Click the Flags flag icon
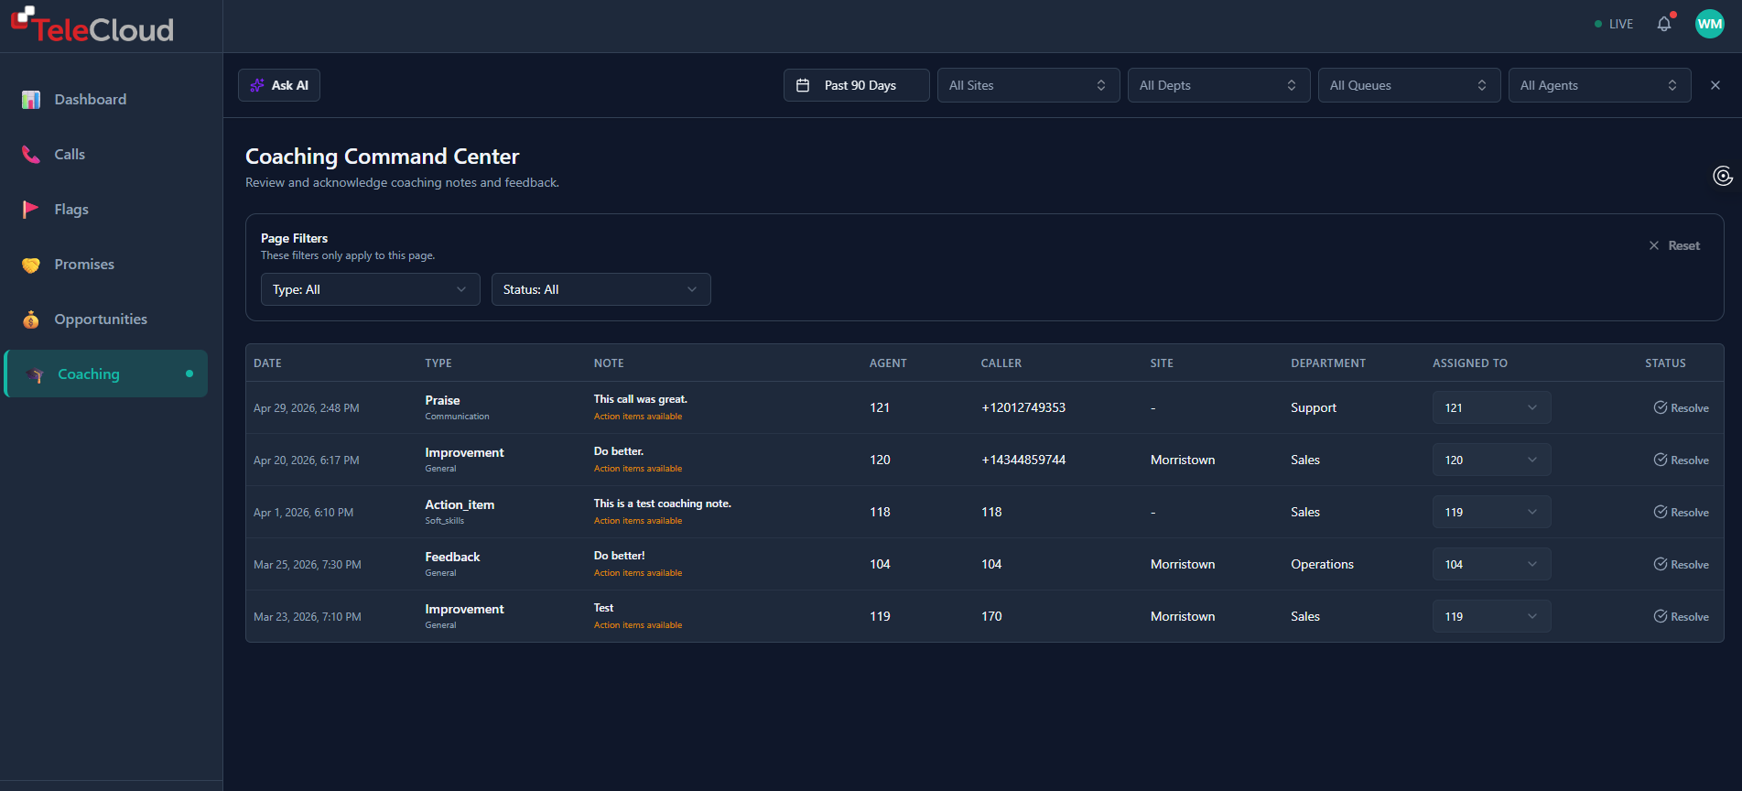 (31, 209)
